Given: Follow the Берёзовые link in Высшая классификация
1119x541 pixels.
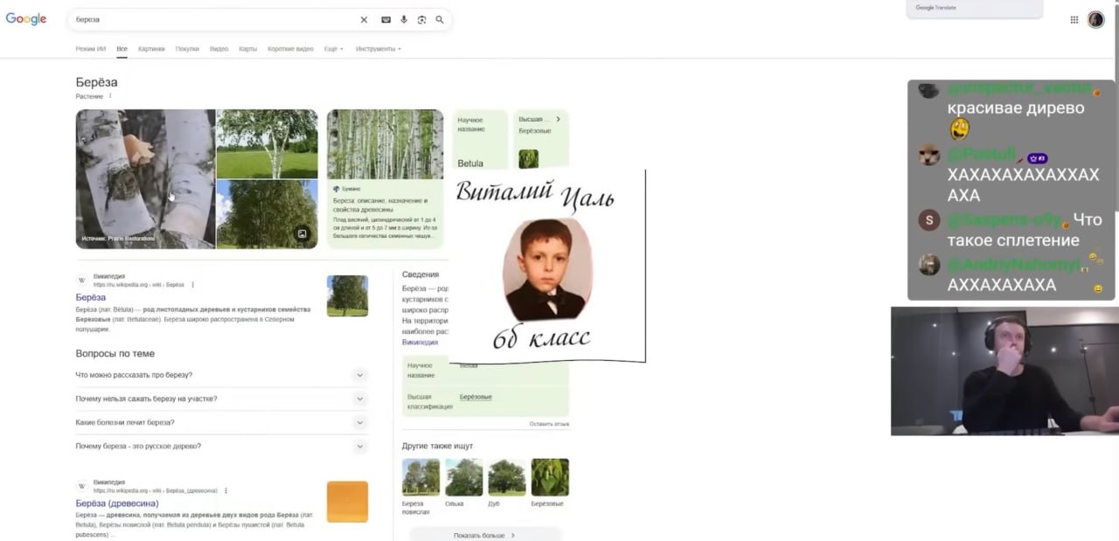Looking at the screenshot, I should pos(476,397).
